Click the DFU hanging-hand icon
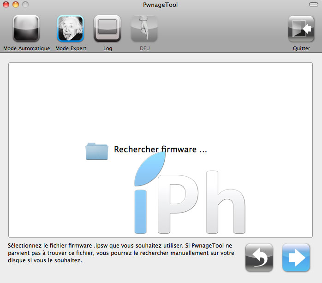Screen dimensions: 322x283 (144, 29)
